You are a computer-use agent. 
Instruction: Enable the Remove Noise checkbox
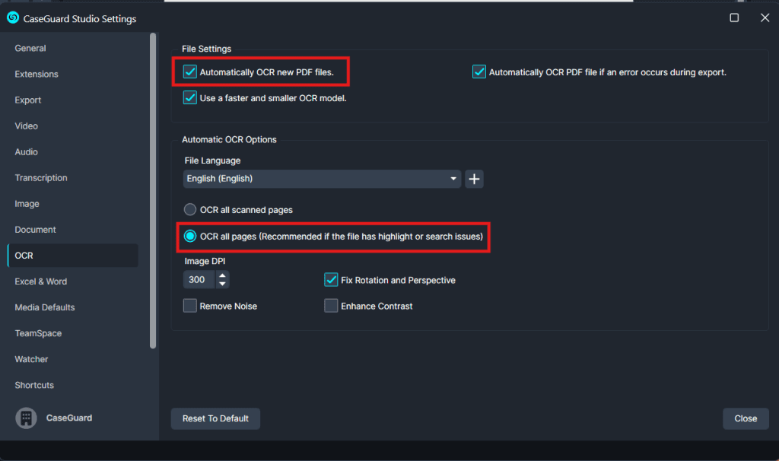(x=190, y=306)
